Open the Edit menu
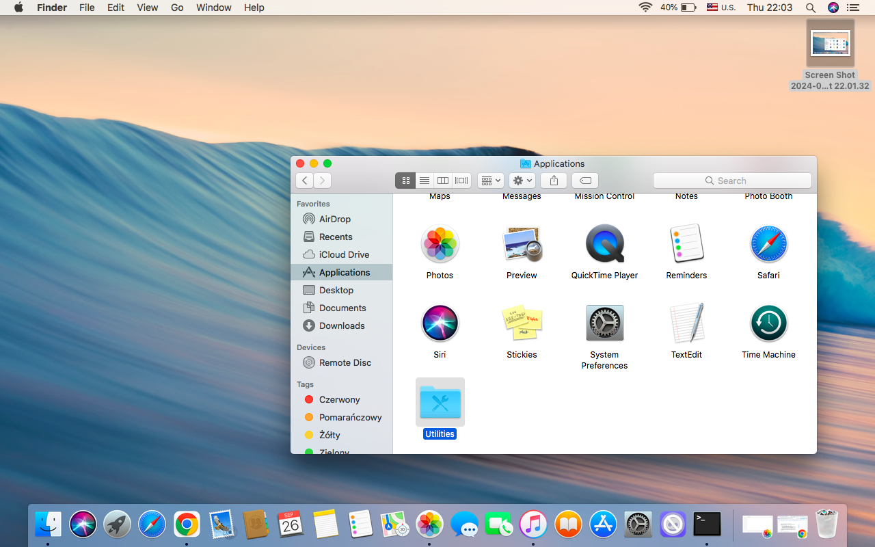Screen dimensions: 875x547 pyautogui.click(x=116, y=8)
